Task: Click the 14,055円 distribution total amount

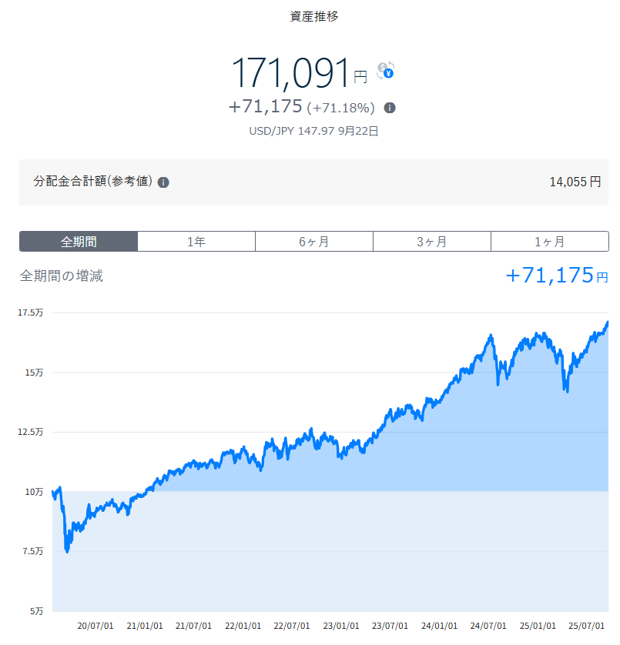Action: point(575,182)
